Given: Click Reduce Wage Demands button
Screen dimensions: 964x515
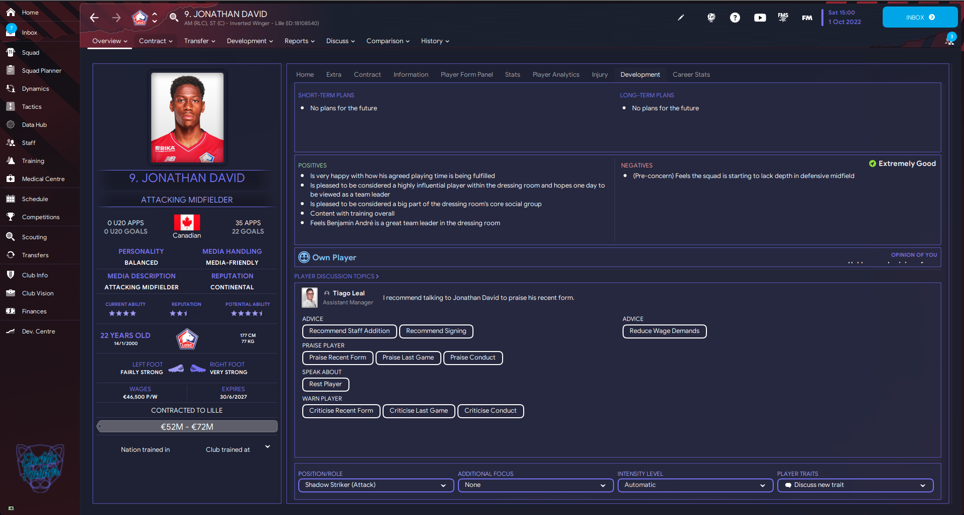Looking at the screenshot, I should (664, 331).
